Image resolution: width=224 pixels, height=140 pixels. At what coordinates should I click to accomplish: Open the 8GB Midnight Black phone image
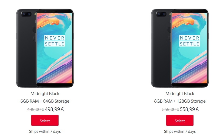(x=180, y=48)
